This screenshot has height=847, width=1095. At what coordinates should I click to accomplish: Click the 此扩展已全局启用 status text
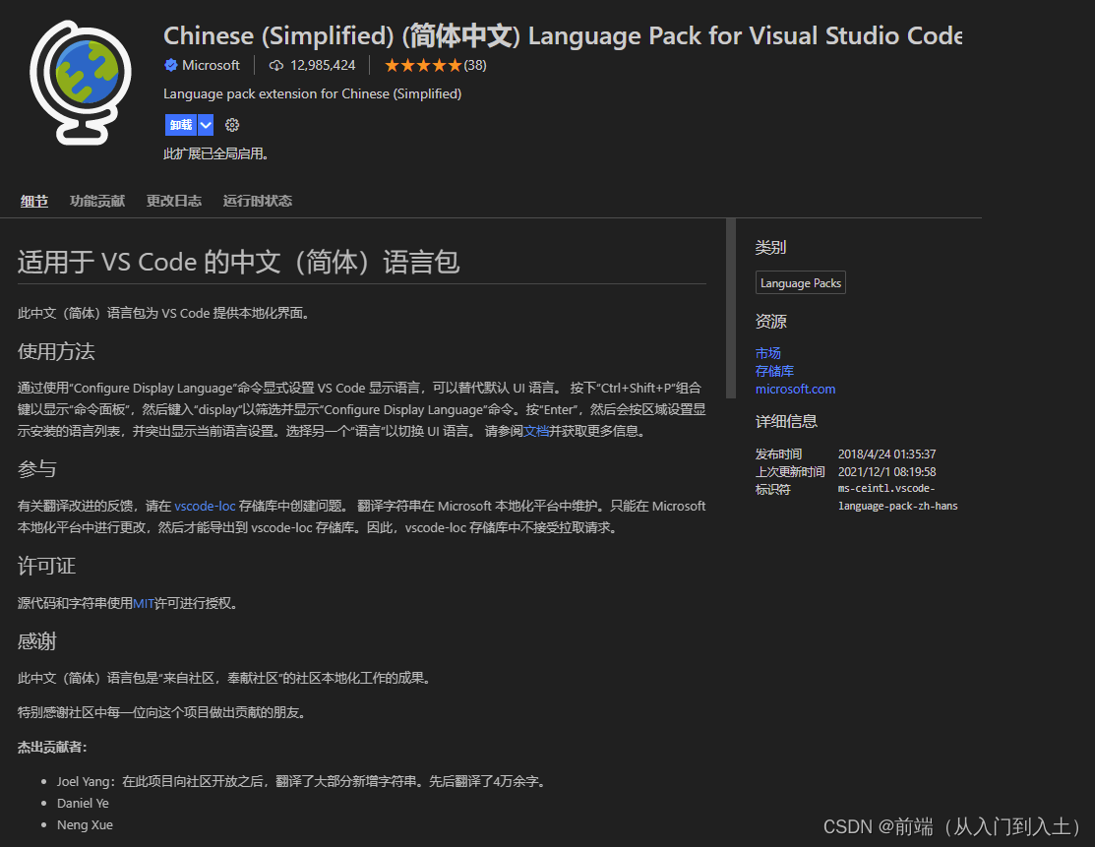click(216, 153)
